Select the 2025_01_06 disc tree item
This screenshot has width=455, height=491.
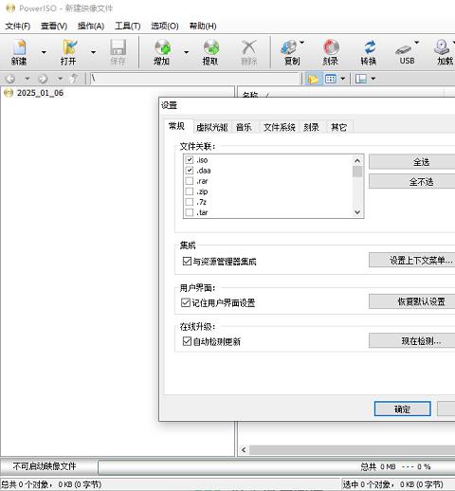pyautogui.click(x=34, y=93)
